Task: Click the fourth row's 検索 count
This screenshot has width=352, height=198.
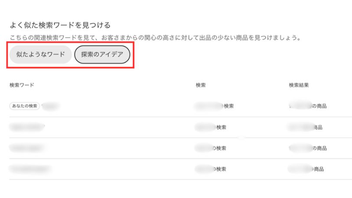Action: [x=211, y=169]
